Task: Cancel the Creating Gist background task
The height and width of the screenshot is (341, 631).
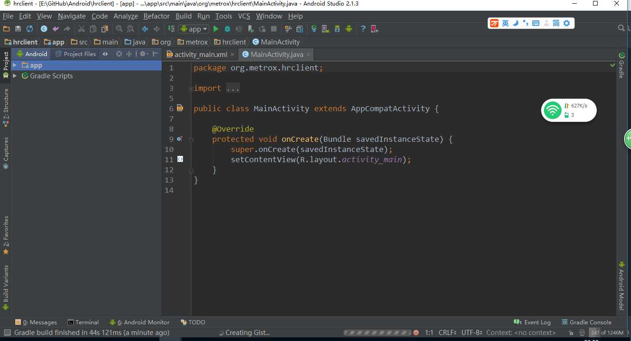Action: point(416,333)
